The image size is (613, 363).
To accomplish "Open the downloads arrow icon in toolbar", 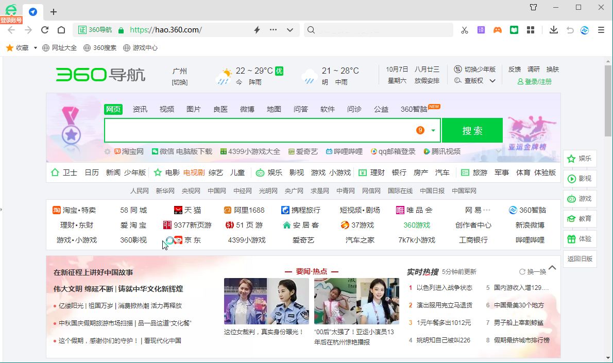I will 553,30.
